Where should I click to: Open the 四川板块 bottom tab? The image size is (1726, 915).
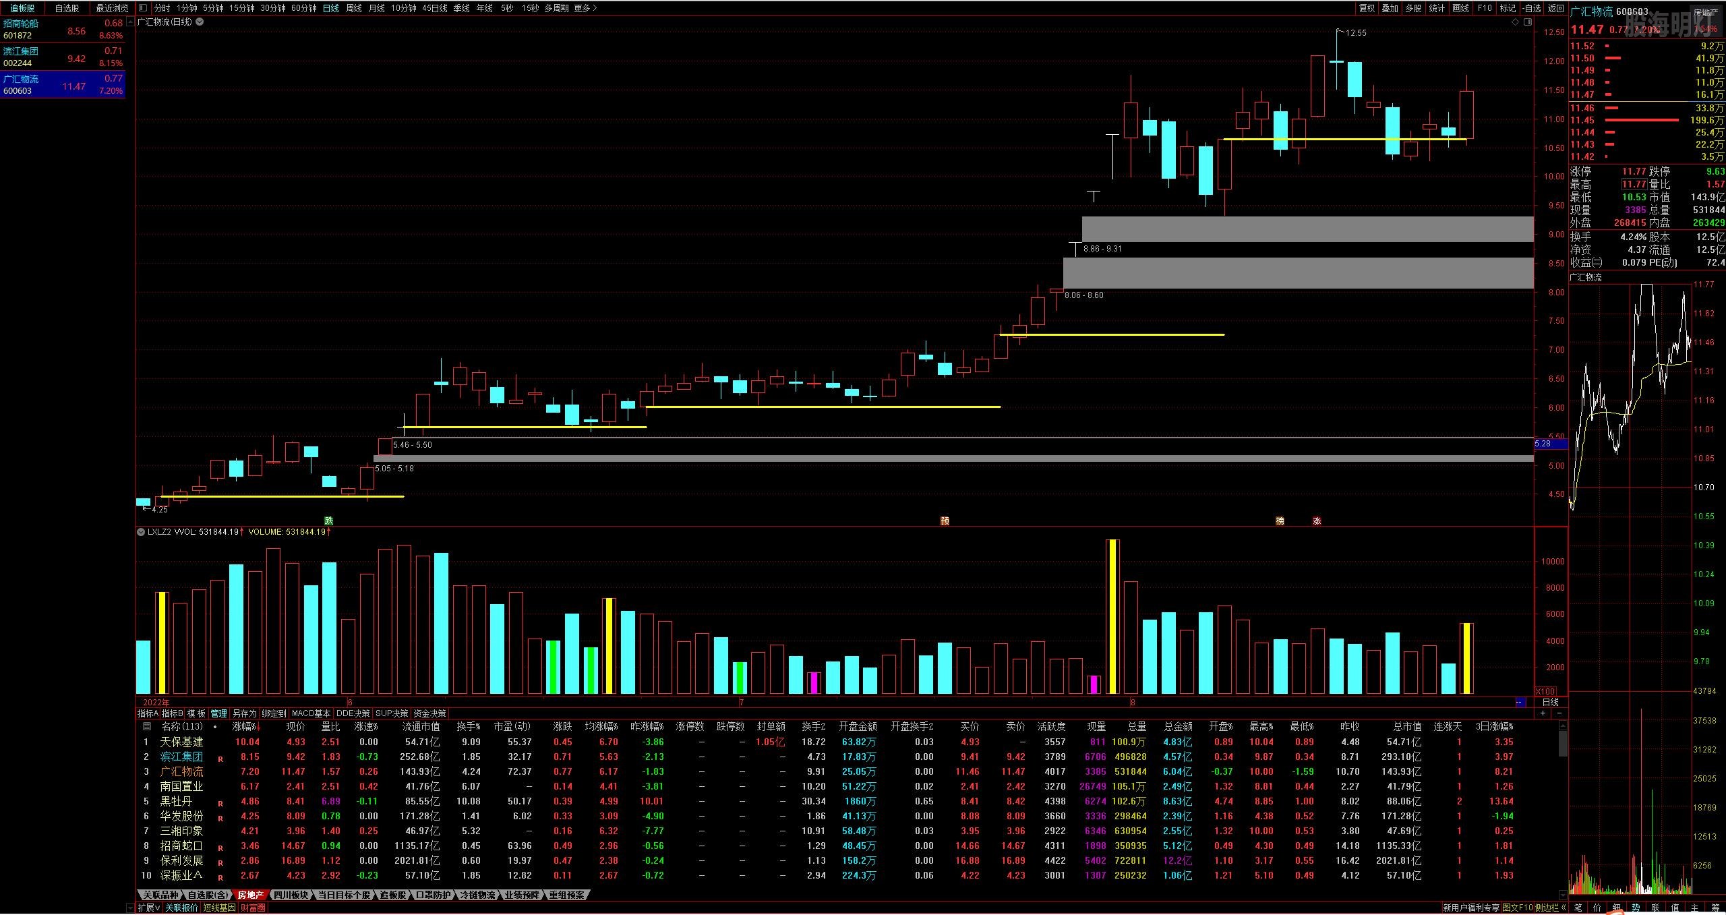[291, 895]
